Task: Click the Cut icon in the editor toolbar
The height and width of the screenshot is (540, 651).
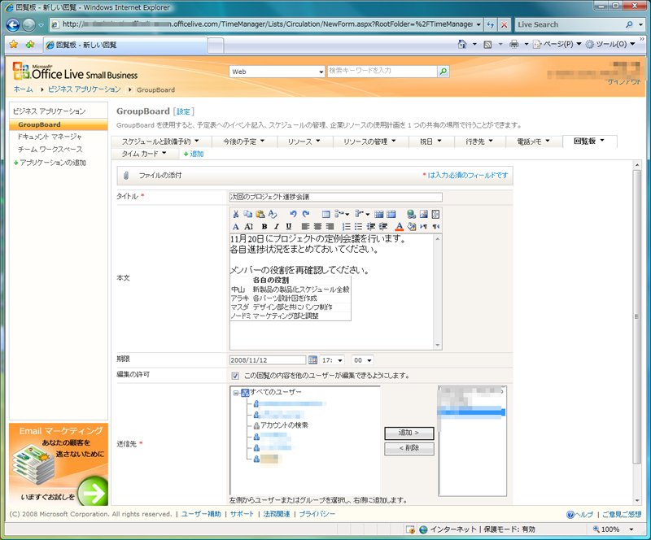Action: [x=235, y=214]
